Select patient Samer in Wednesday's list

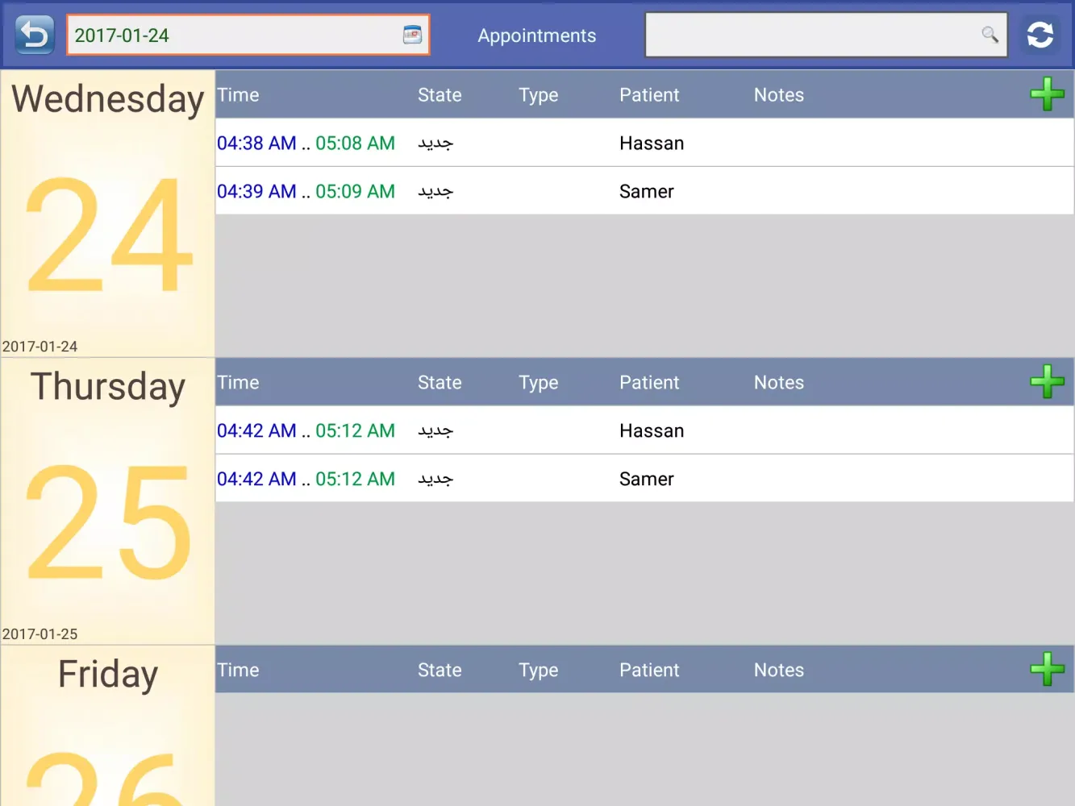coord(647,192)
